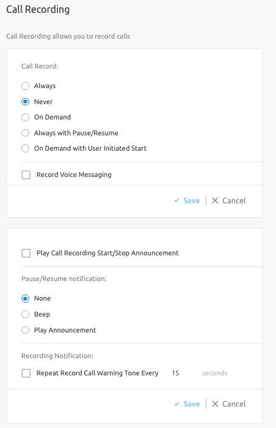Enable Record Voice Messaging checkbox
This screenshot has height=428, width=276.
(x=26, y=175)
